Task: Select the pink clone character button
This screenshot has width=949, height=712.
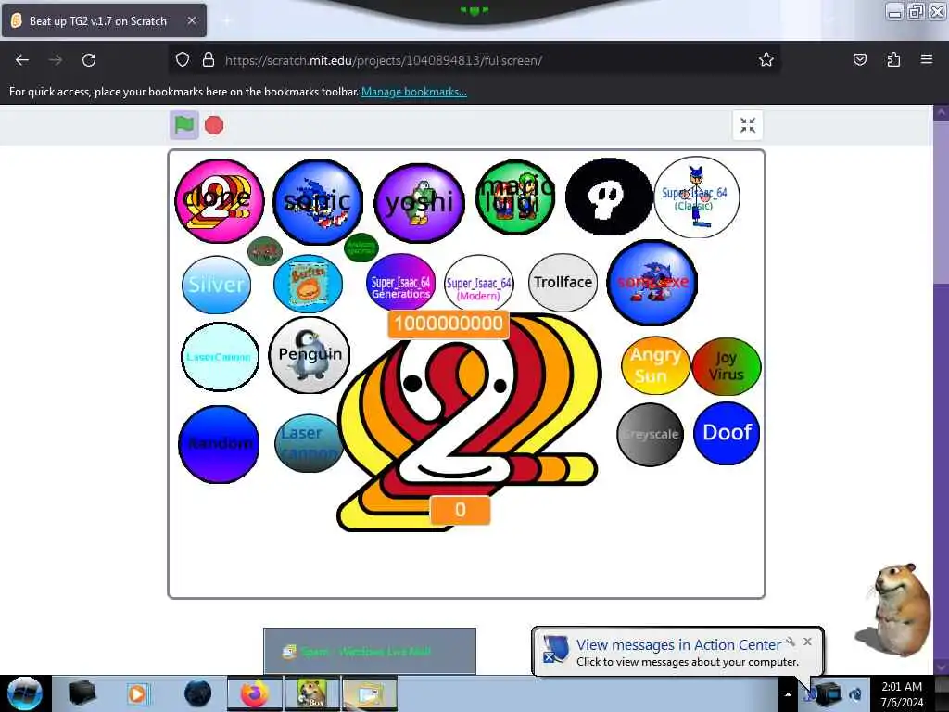Action: pyautogui.click(x=219, y=201)
